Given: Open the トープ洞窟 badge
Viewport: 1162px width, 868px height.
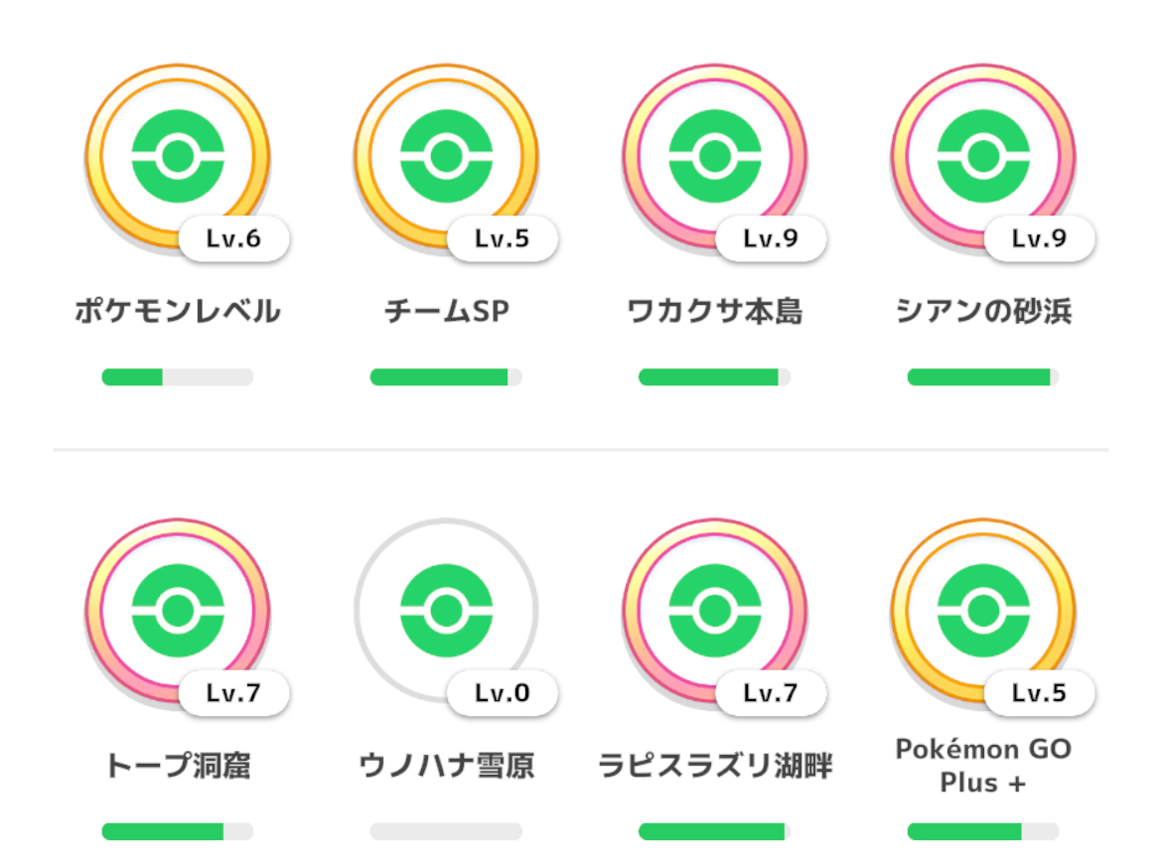Looking at the screenshot, I should pos(178,611).
